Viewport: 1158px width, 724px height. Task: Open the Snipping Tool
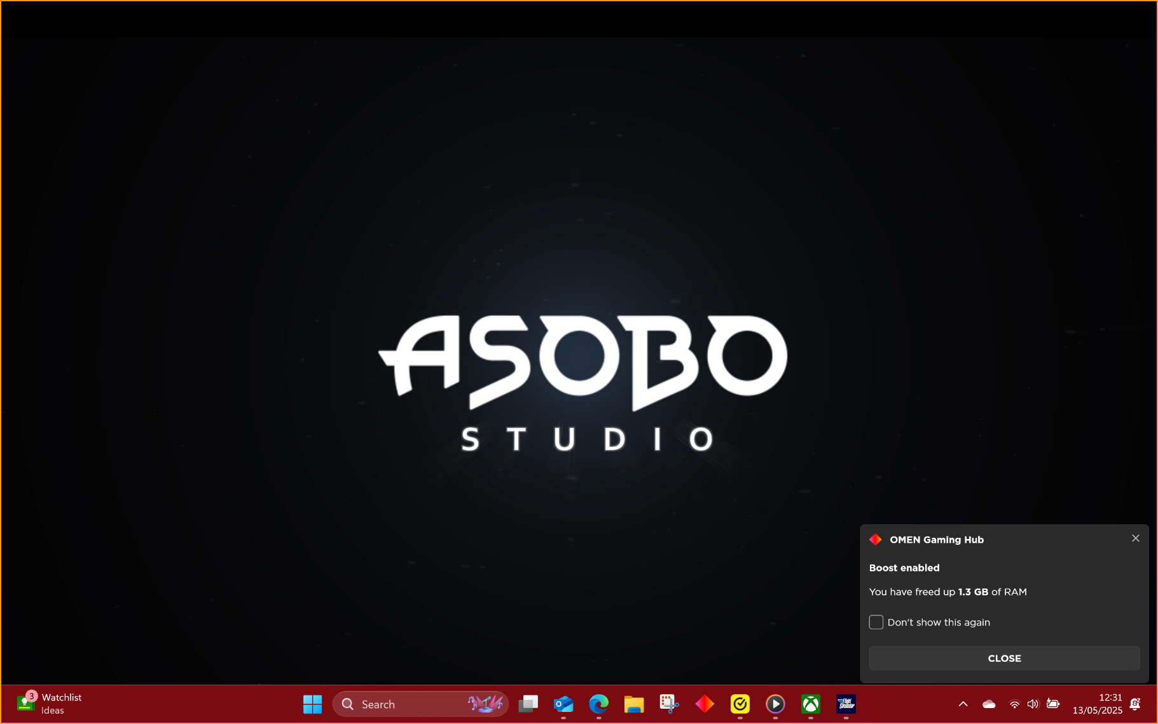click(x=669, y=704)
